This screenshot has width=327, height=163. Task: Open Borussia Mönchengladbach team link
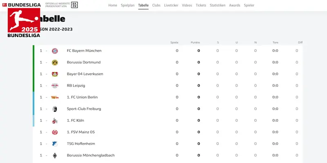tap(91, 156)
